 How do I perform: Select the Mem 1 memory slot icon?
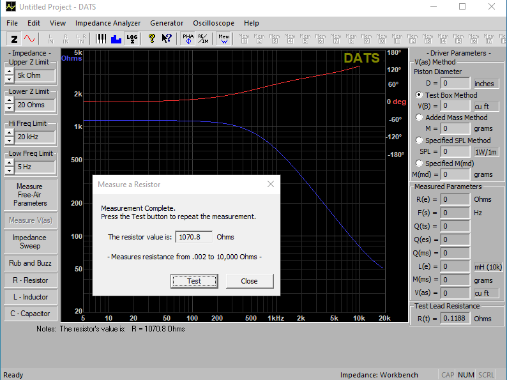[x=244, y=39]
